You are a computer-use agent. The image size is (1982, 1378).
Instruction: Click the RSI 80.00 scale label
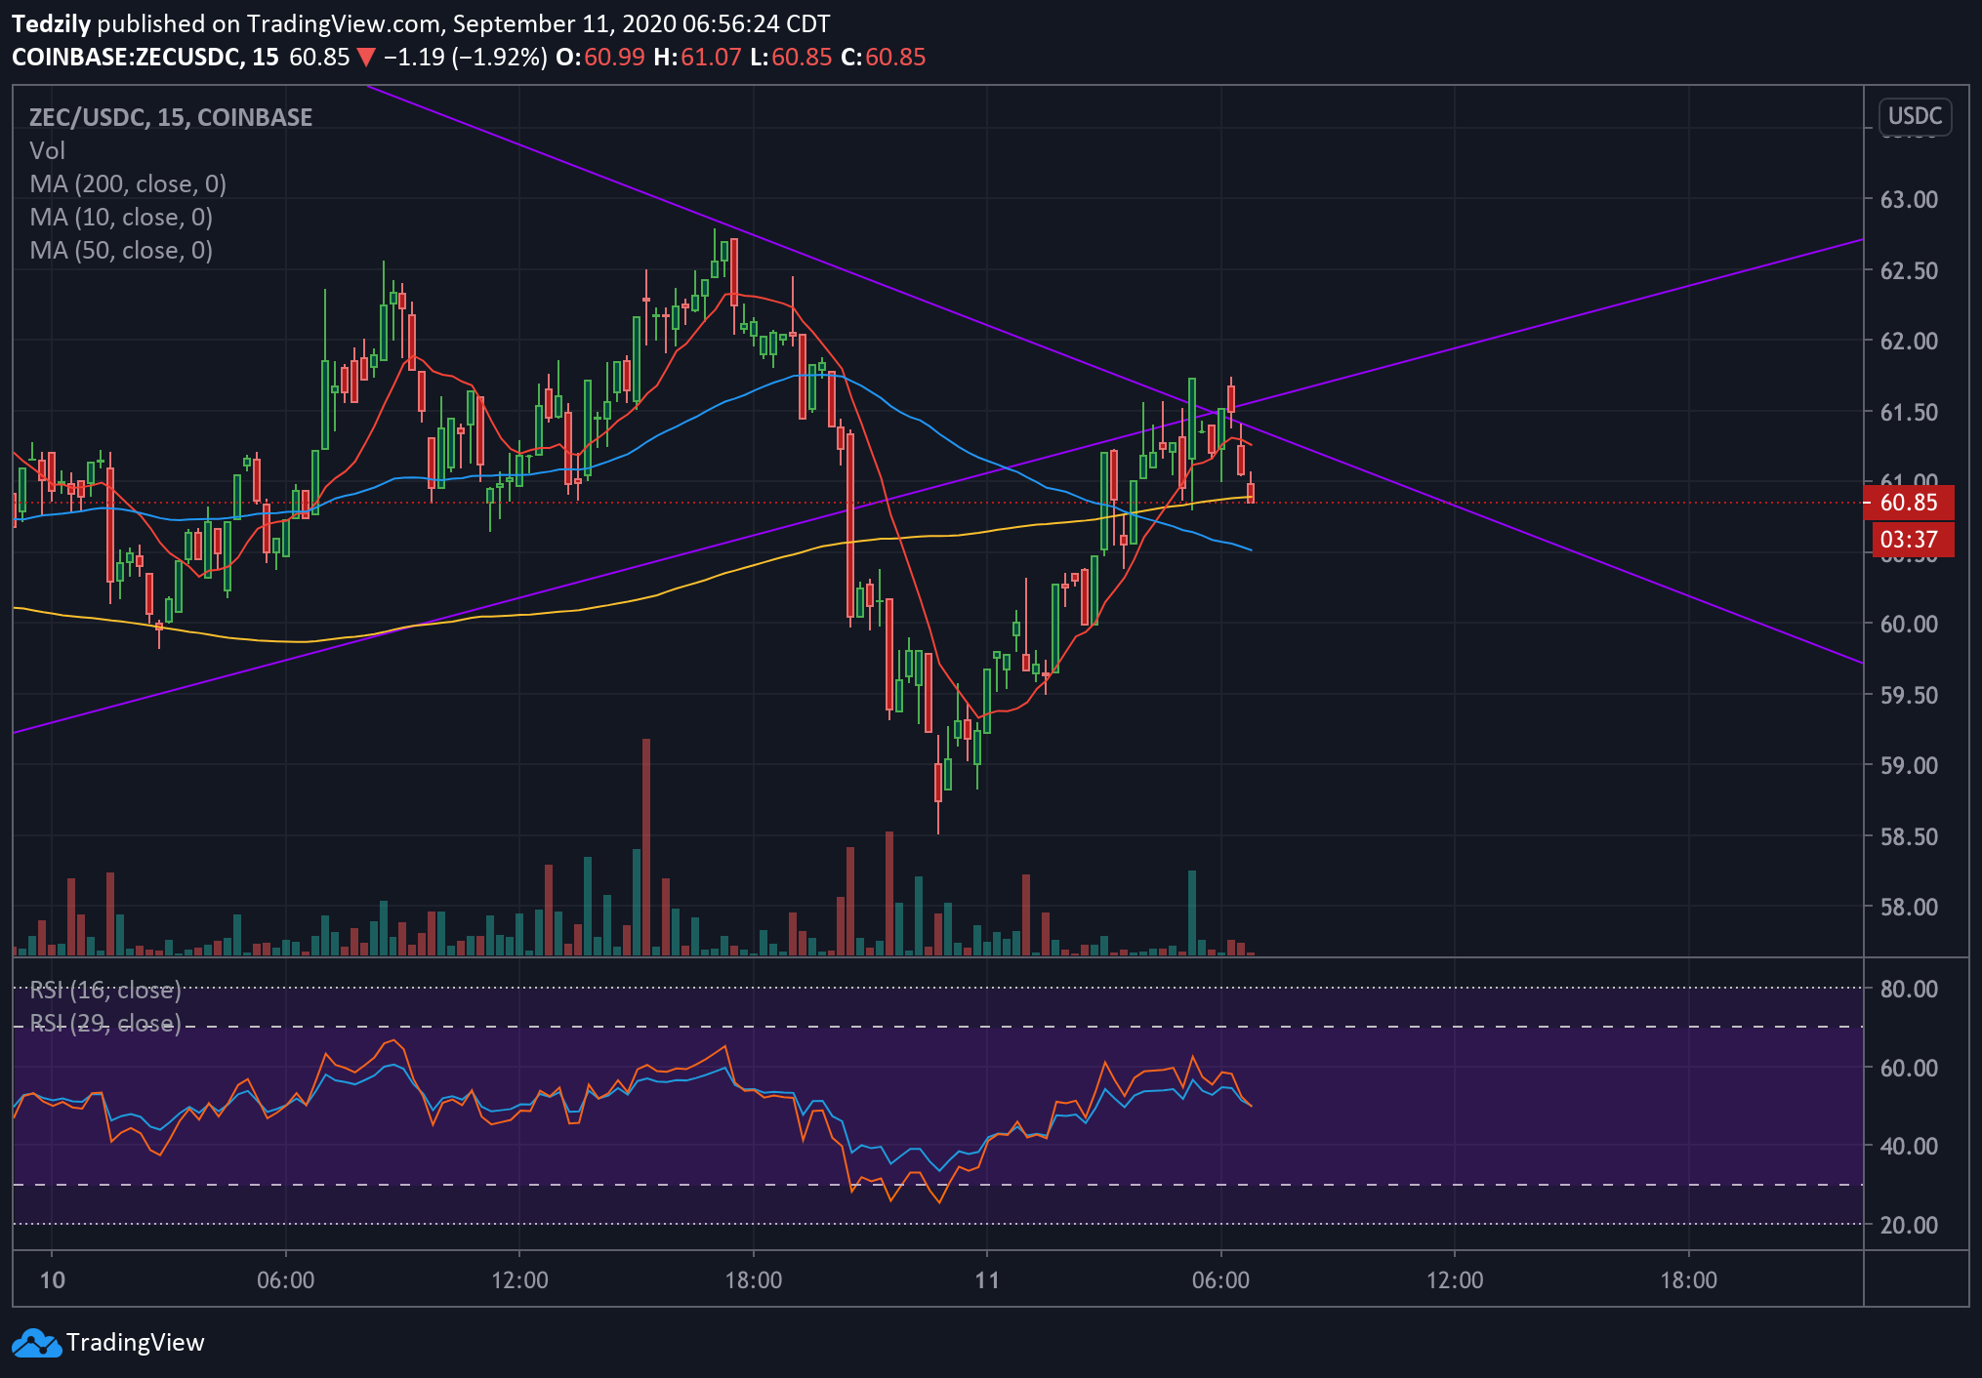1909,989
